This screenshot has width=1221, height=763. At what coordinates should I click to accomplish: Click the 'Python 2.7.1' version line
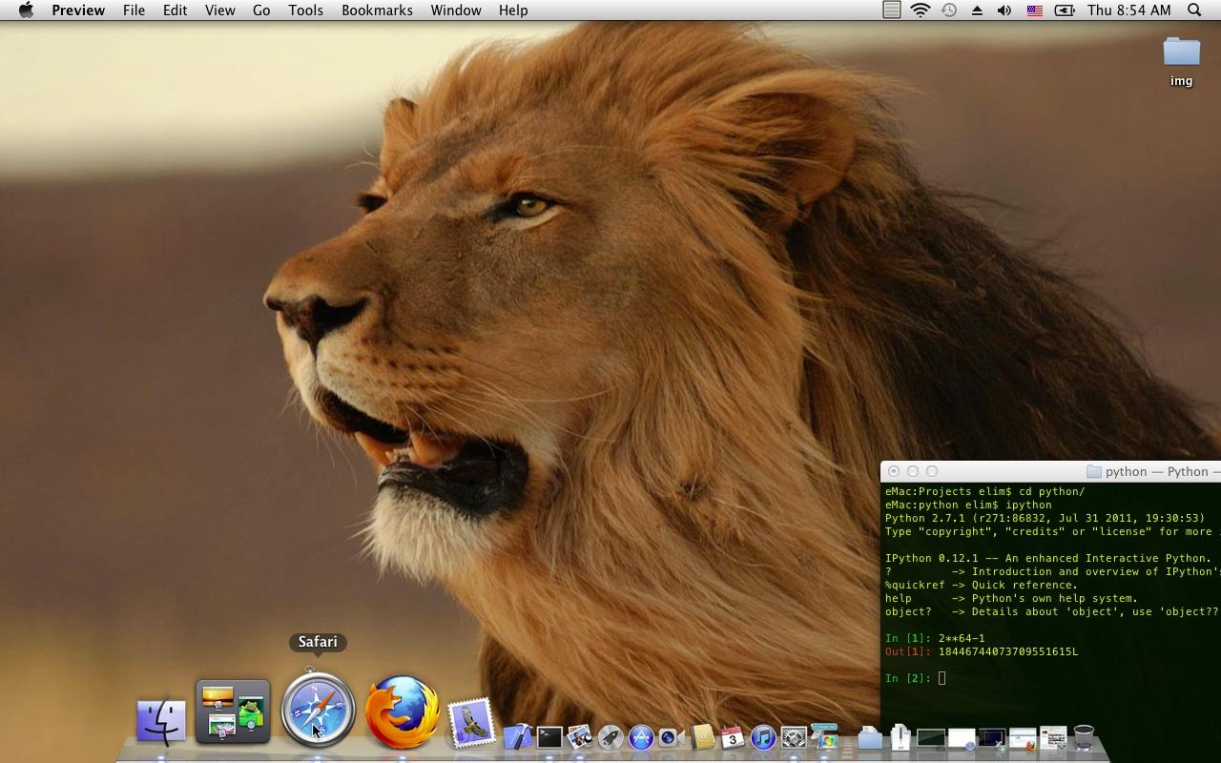(1045, 518)
